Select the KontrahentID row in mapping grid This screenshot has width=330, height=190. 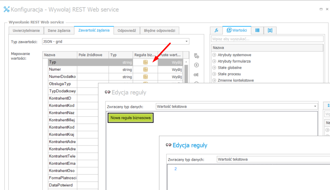(x=62, y=98)
